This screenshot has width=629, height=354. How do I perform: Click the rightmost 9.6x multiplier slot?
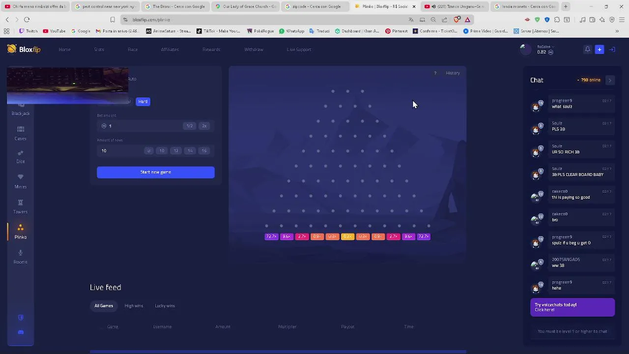tap(408, 236)
